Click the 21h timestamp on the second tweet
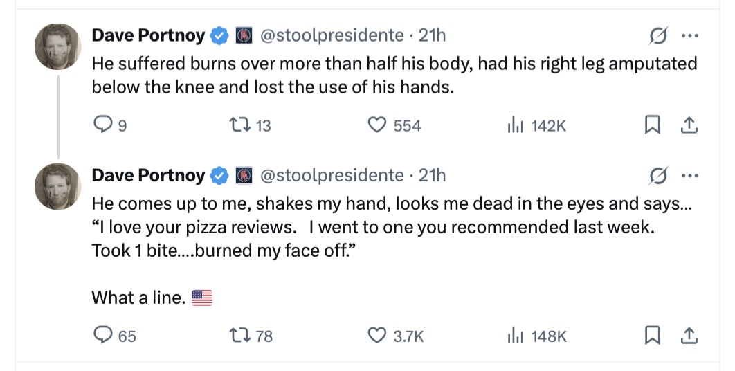Image resolution: width=735 pixels, height=371 pixels. pos(433,176)
